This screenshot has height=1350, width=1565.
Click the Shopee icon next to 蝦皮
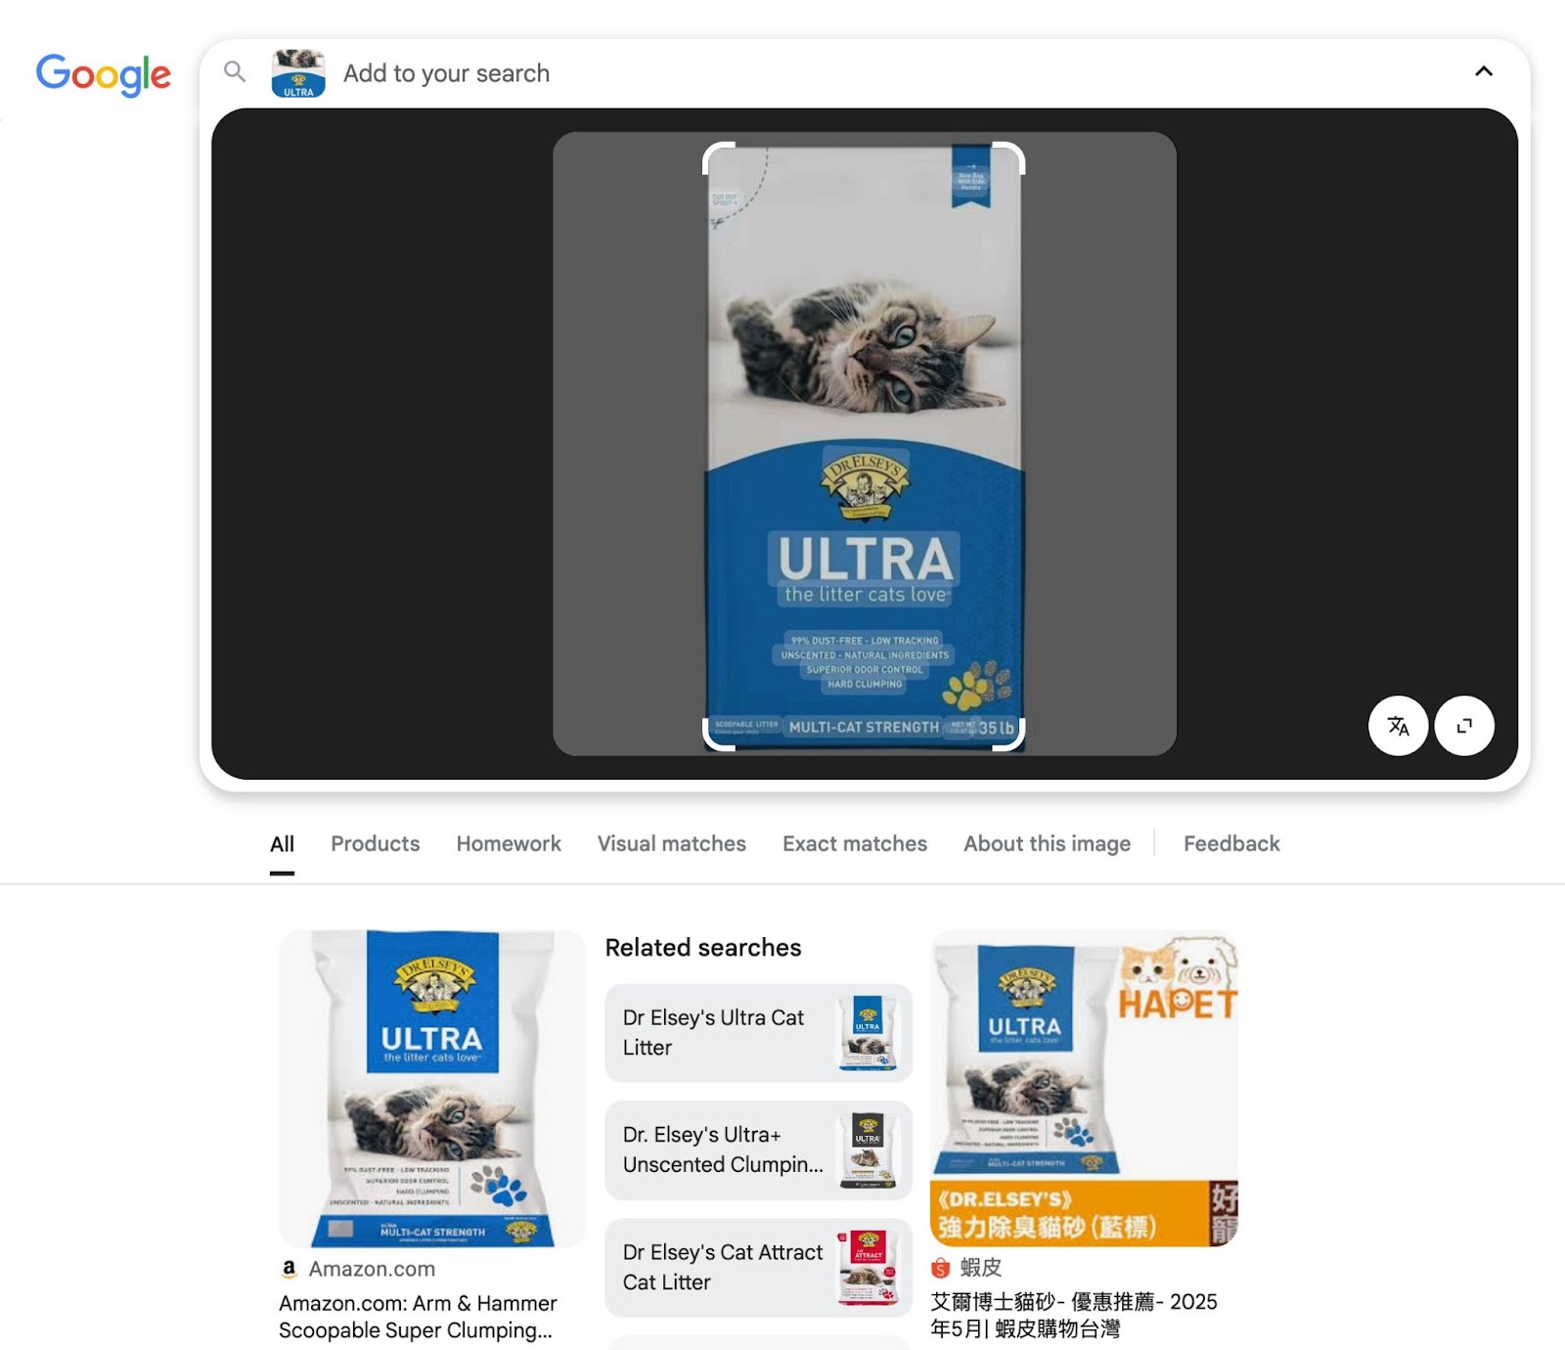942,1269
